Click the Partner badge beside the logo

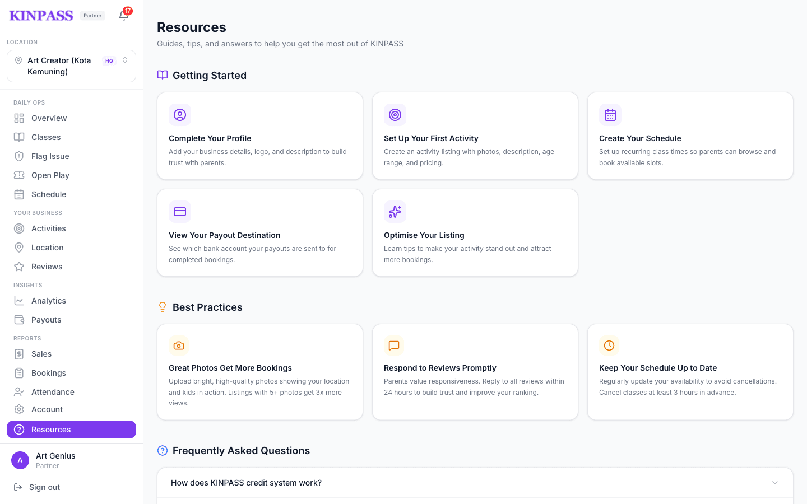point(92,16)
